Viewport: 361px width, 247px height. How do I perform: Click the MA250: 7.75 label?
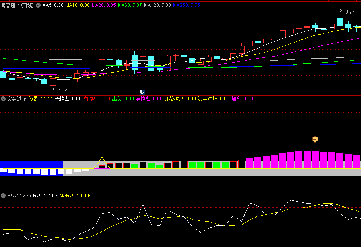pyautogui.click(x=186, y=5)
